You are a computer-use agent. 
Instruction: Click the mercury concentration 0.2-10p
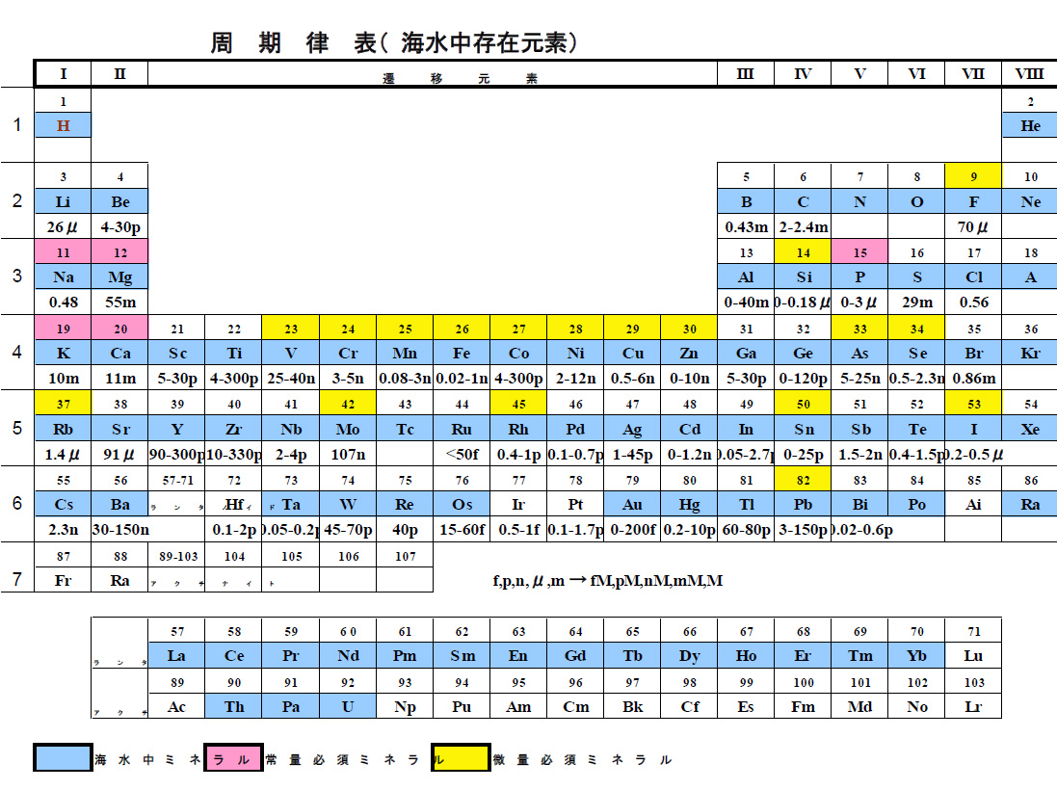(x=689, y=530)
